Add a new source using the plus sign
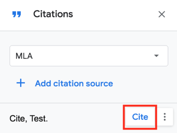 (x=21, y=83)
